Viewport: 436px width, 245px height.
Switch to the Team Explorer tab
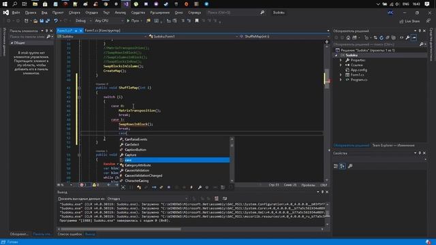(x=393, y=145)
